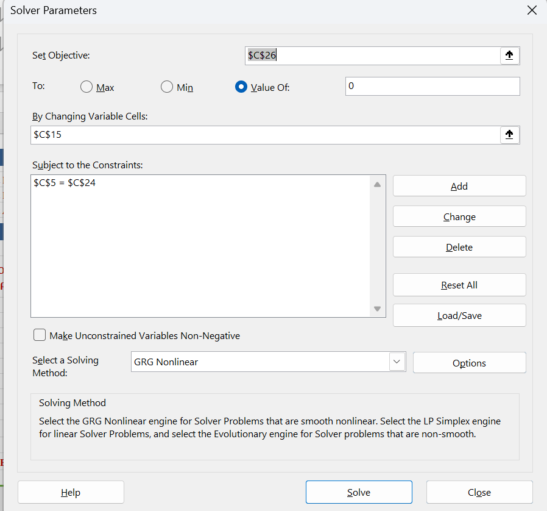This screenshot has width=547, height=511.
Task: Click the Change constraint button
Action: coord(459,216)
